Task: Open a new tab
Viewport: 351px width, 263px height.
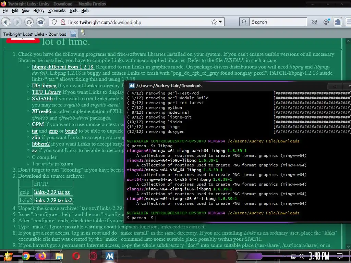Action: tap(83, 33)
